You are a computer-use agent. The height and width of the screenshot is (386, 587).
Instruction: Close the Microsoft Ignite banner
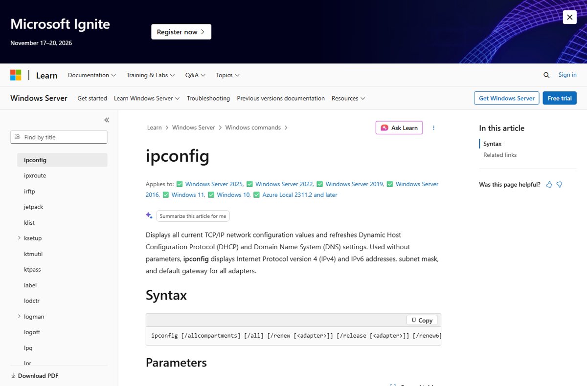(569, 17)
